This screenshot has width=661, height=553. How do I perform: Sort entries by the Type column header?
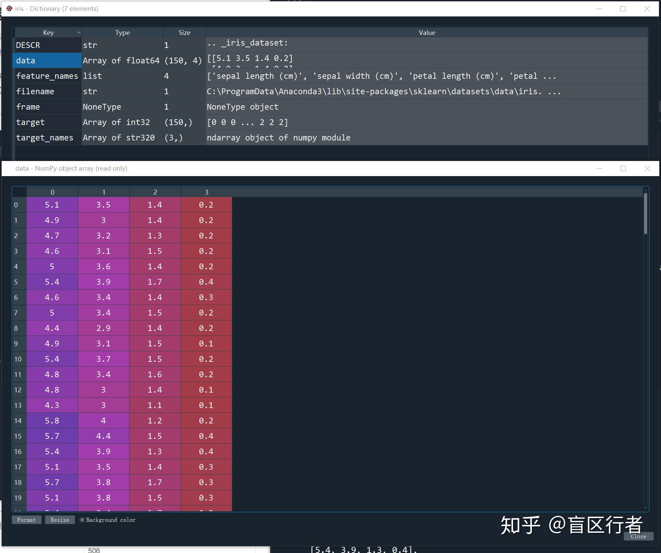click(122, 32)
